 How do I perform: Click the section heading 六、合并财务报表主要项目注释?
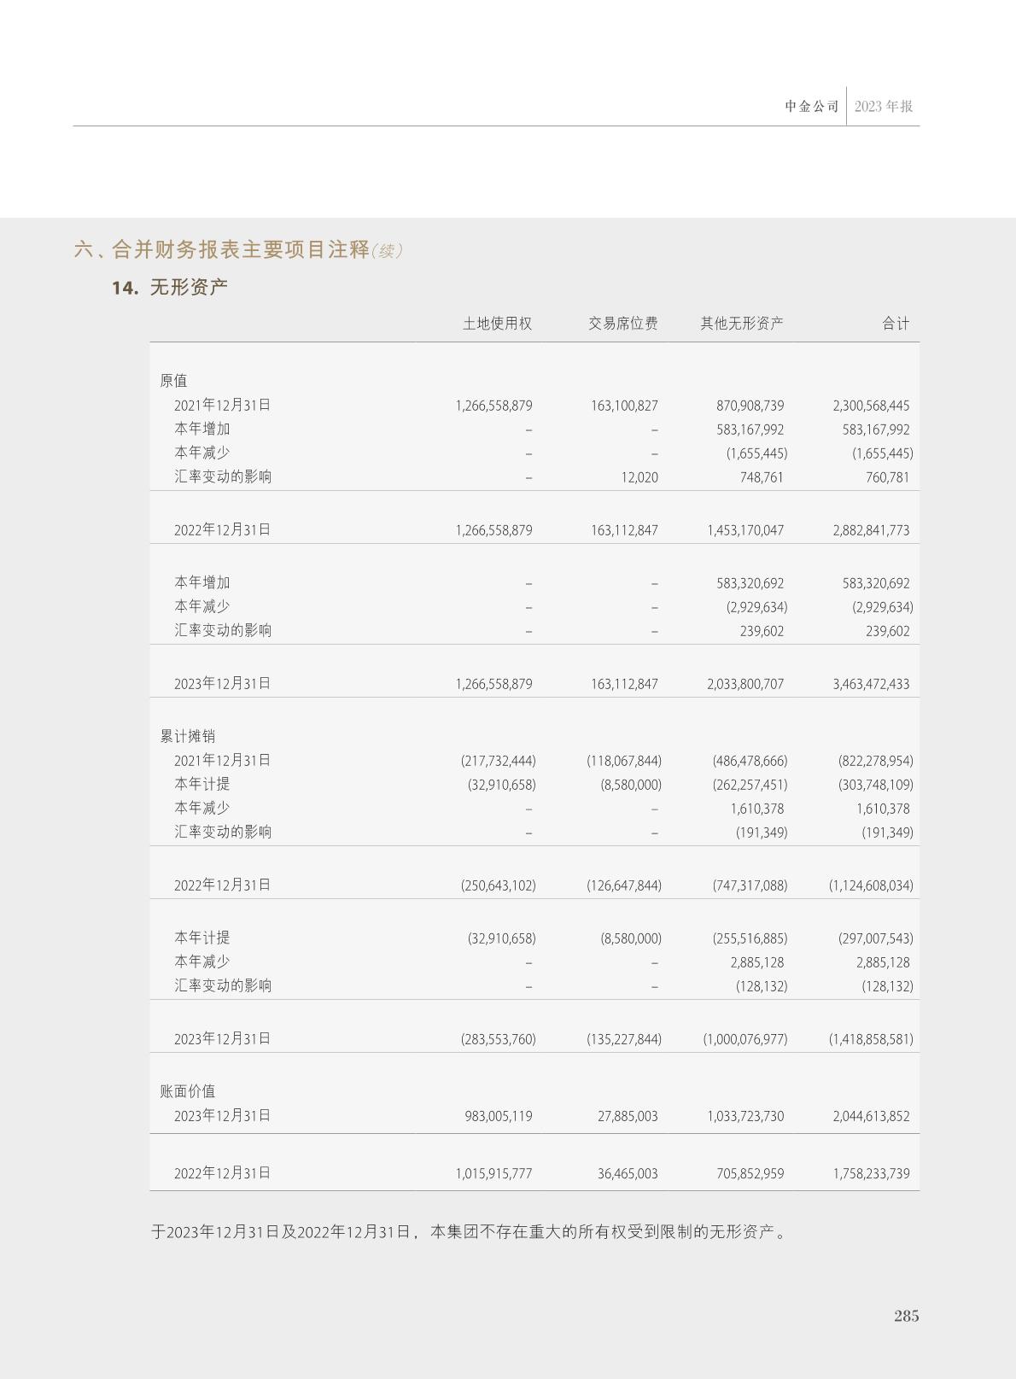[x=222, y=249]
